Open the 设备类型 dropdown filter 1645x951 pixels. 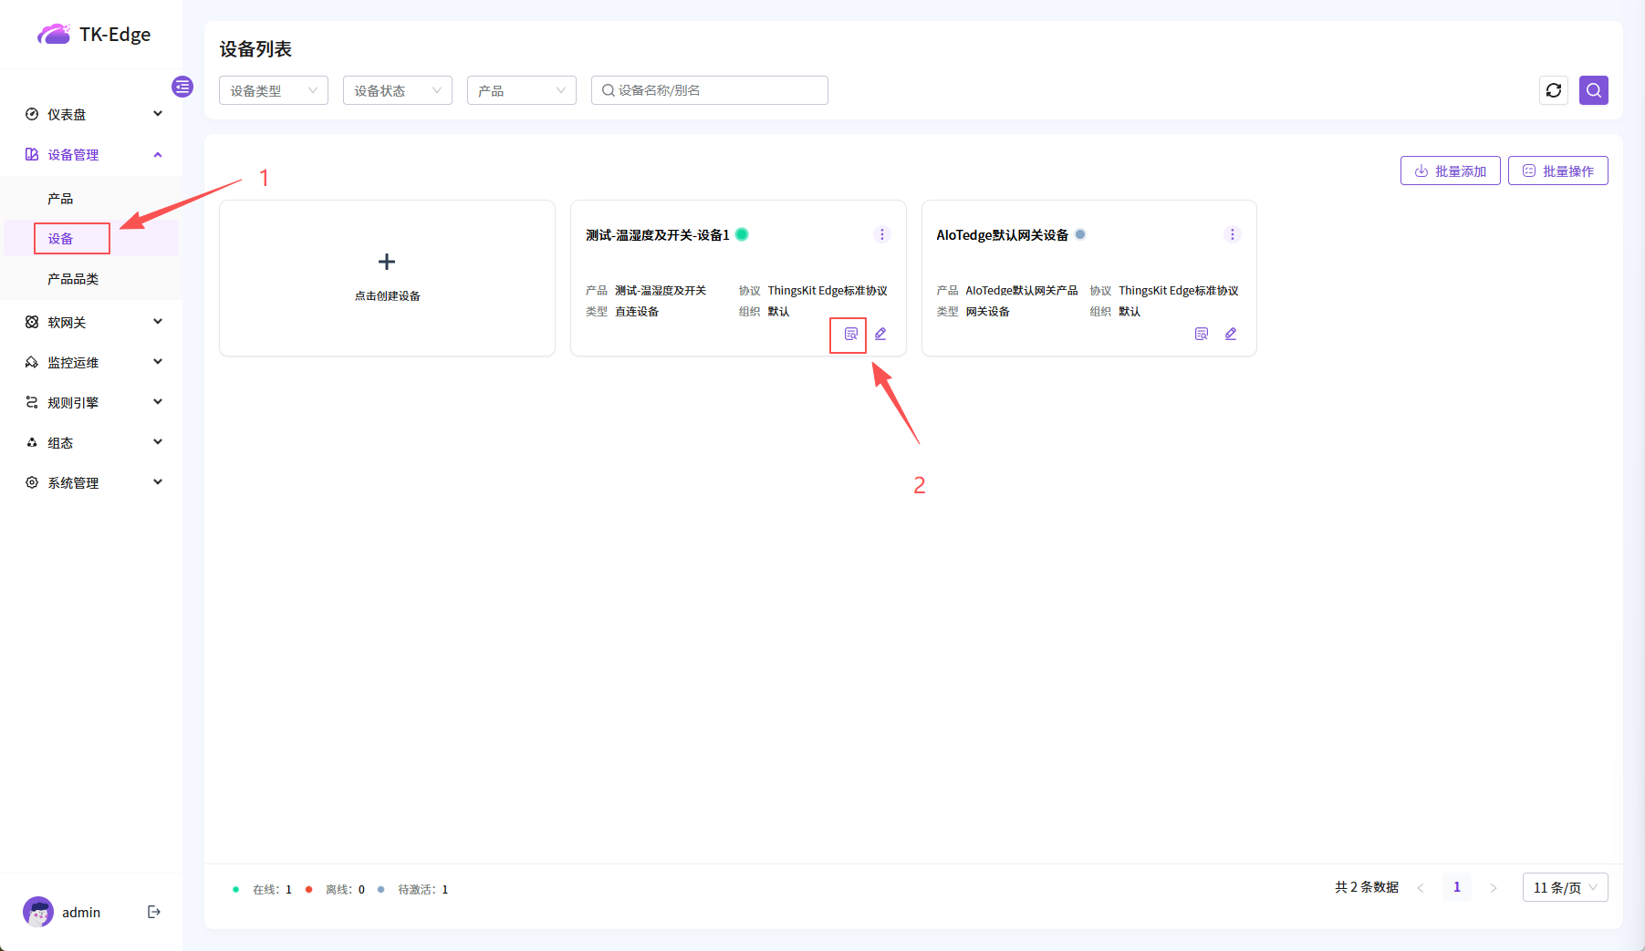coord(273,90)
